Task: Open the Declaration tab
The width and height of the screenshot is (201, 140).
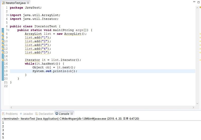Action: tap(44, 114)
